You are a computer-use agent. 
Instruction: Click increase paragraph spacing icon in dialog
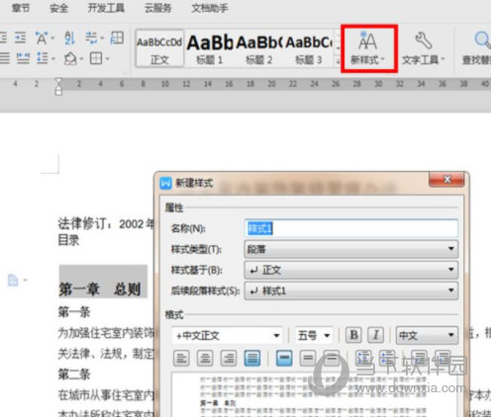click(x=363, y=358)
